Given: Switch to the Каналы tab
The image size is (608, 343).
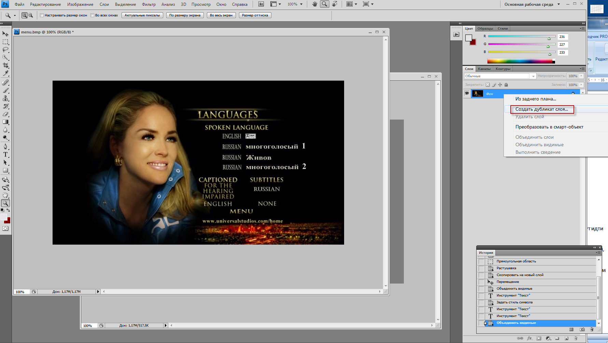Looking at the screenshot, I should pos(484,69).
